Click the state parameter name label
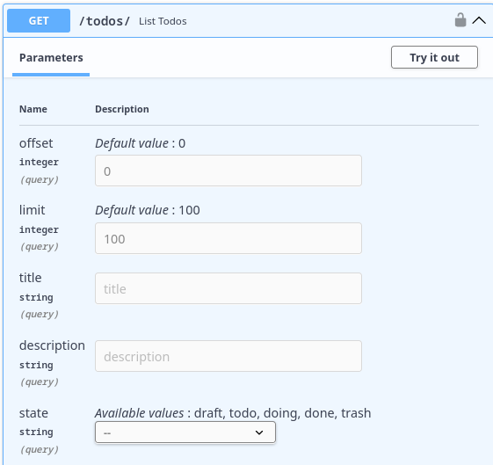The width and height of the screenshot is (493, 465). pos(33,413)
